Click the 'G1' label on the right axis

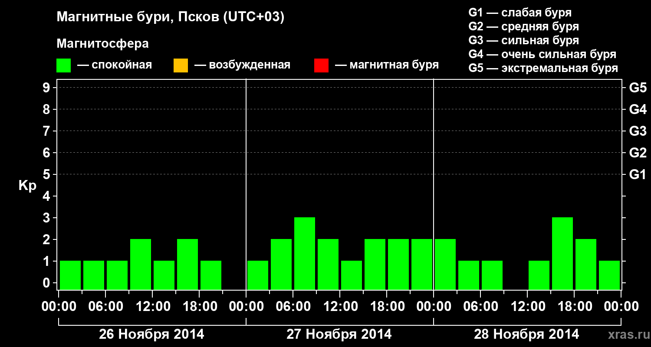click(x=638, y=174)
